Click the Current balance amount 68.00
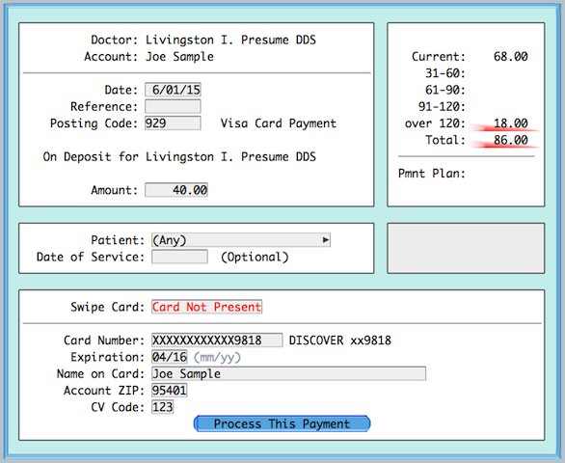This screenshot has width=565, height=463. tap(510, 57)
